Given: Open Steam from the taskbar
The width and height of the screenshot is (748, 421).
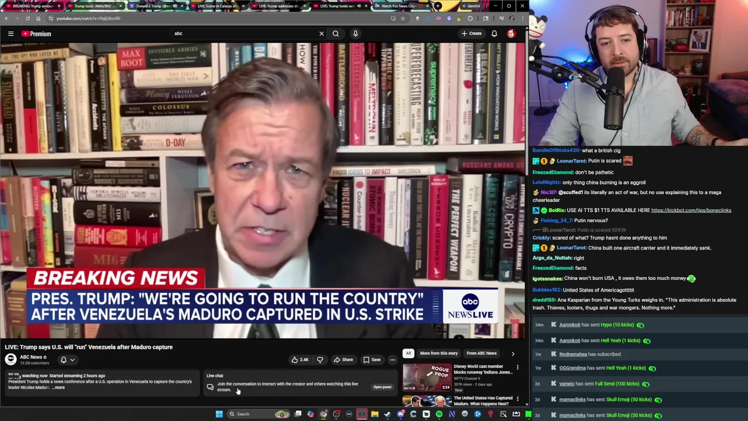Looking at the screenshot, I should coord(387,414).
